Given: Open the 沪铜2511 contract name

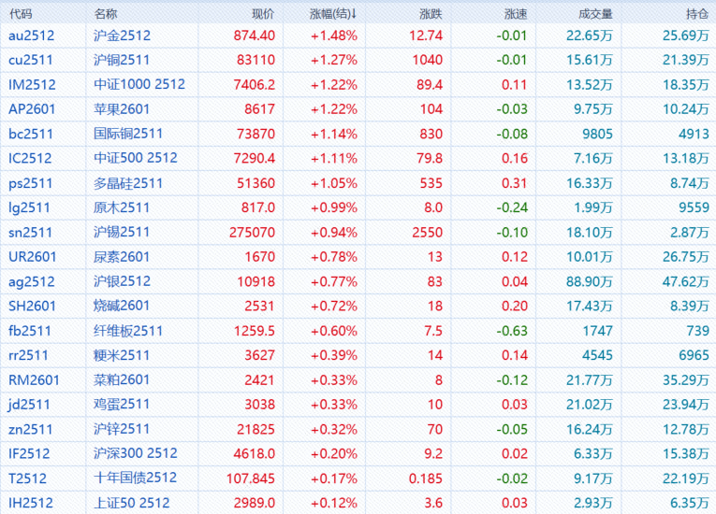Looking at the screenshot, I should pyautogui.click(x=122, y=60).
